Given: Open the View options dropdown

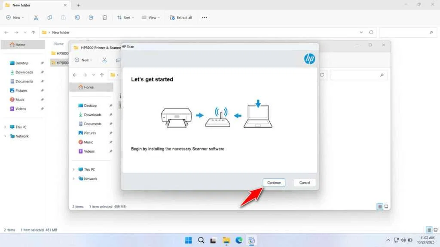Looking at the screenshot, I should click(x=151, y=18).
